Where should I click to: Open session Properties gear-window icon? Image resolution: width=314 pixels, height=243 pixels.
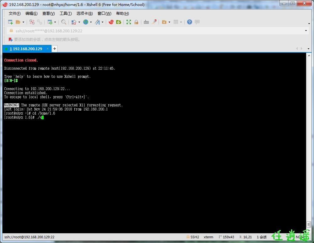(x=50, y=22)
